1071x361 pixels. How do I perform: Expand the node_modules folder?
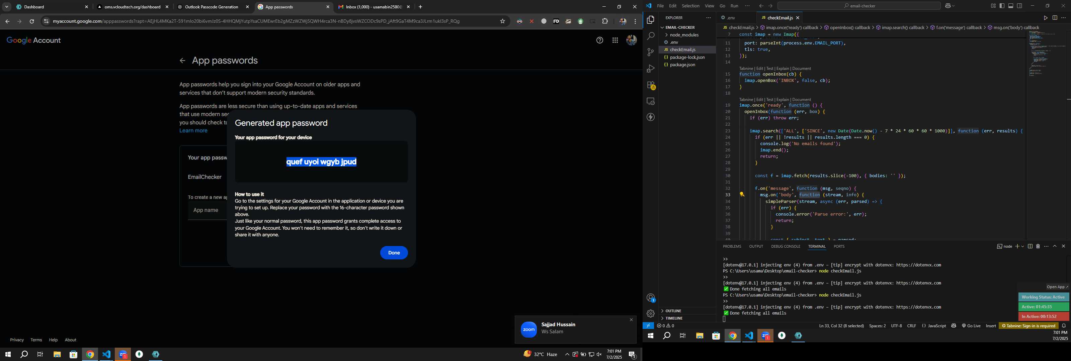click(x=687, y=35)
